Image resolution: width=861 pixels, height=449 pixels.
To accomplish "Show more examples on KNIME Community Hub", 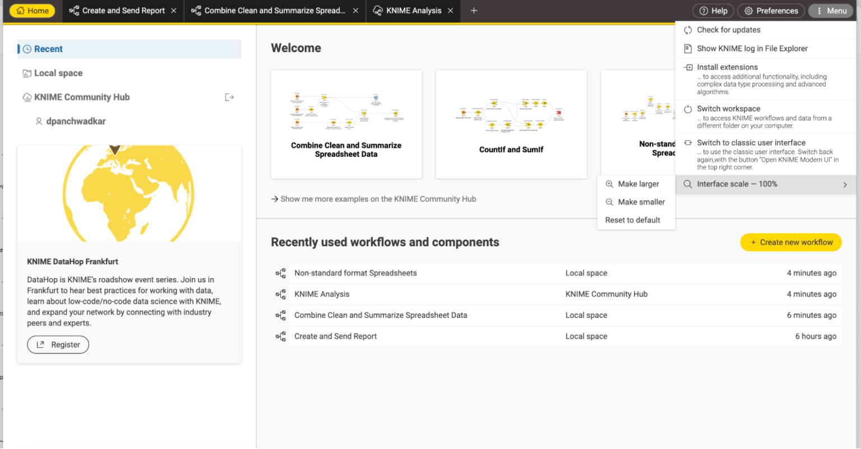I will (x=374, y=199).
